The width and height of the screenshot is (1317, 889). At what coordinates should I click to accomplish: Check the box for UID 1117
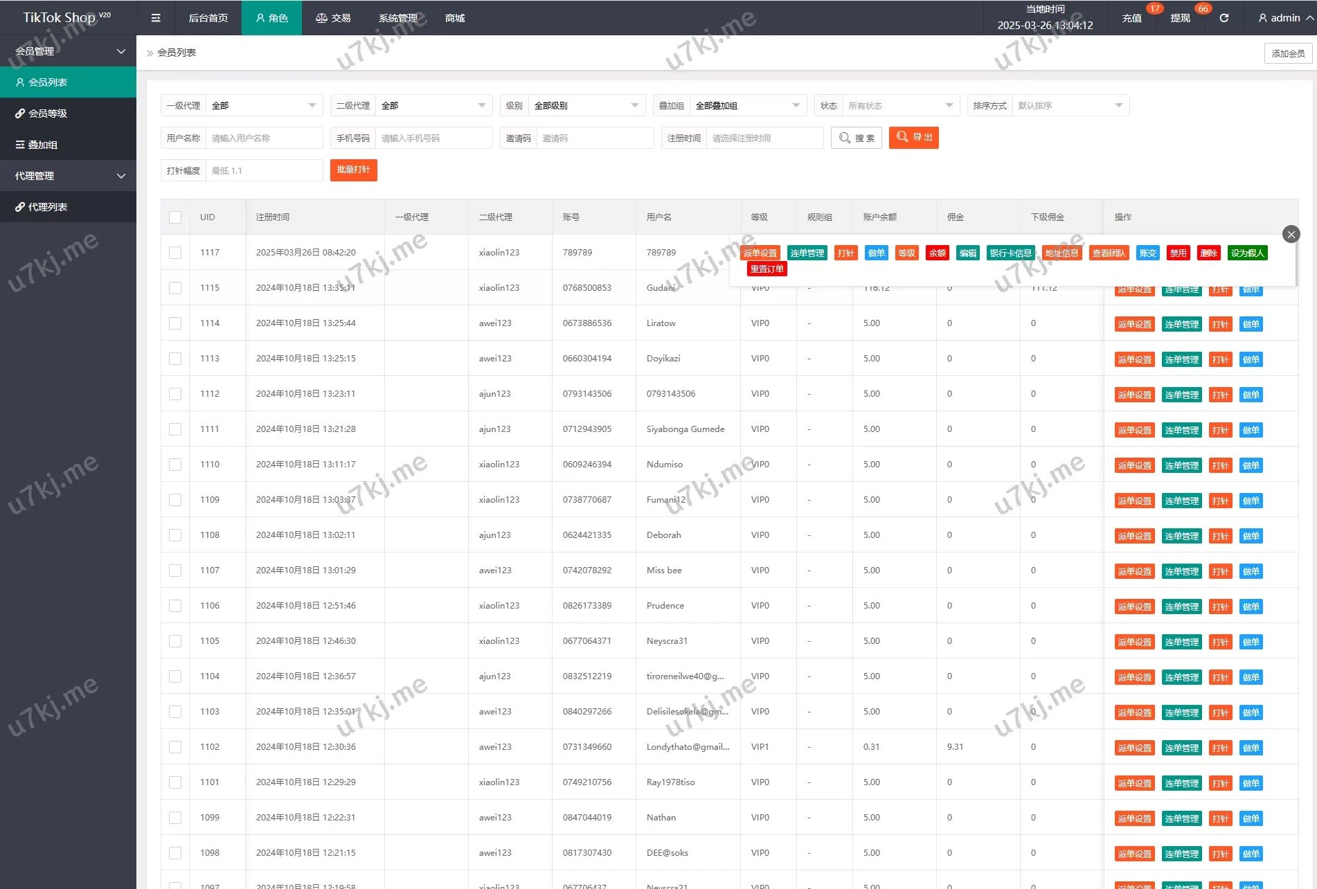pos(175,253)
